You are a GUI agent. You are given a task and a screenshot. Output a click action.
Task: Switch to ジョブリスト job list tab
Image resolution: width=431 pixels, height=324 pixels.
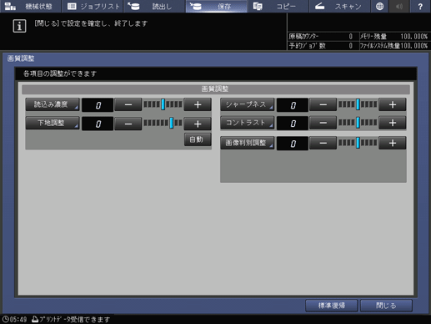click(x=93, y=6)
